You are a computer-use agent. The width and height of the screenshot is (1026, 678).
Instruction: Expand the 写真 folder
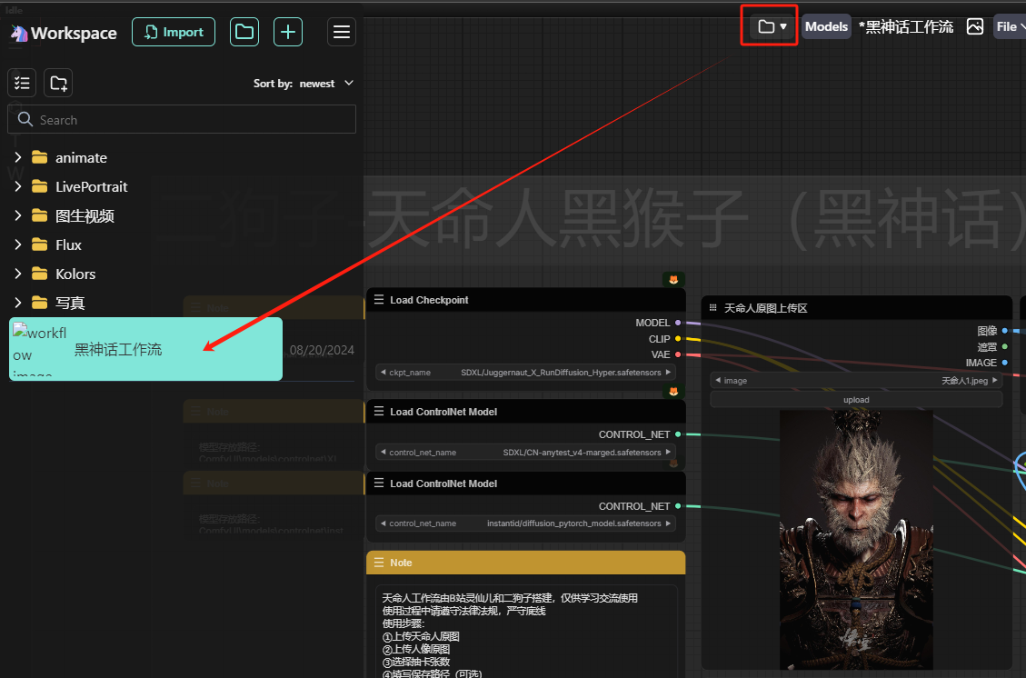point(17,303)
